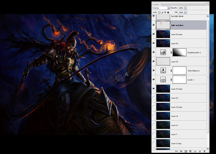The image size is (216, 154).
Task: Hide the face light details layer
Action: (x=154, y=16)
